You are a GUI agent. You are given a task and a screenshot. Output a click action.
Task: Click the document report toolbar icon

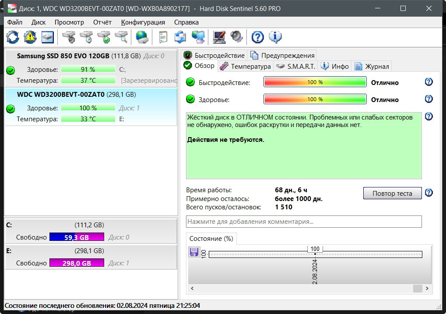pyautogui.click(x=163, y=37)
